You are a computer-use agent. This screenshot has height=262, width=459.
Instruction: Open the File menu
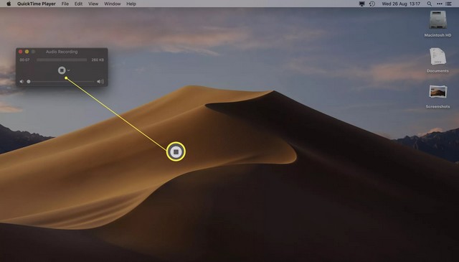click(65, 4)
